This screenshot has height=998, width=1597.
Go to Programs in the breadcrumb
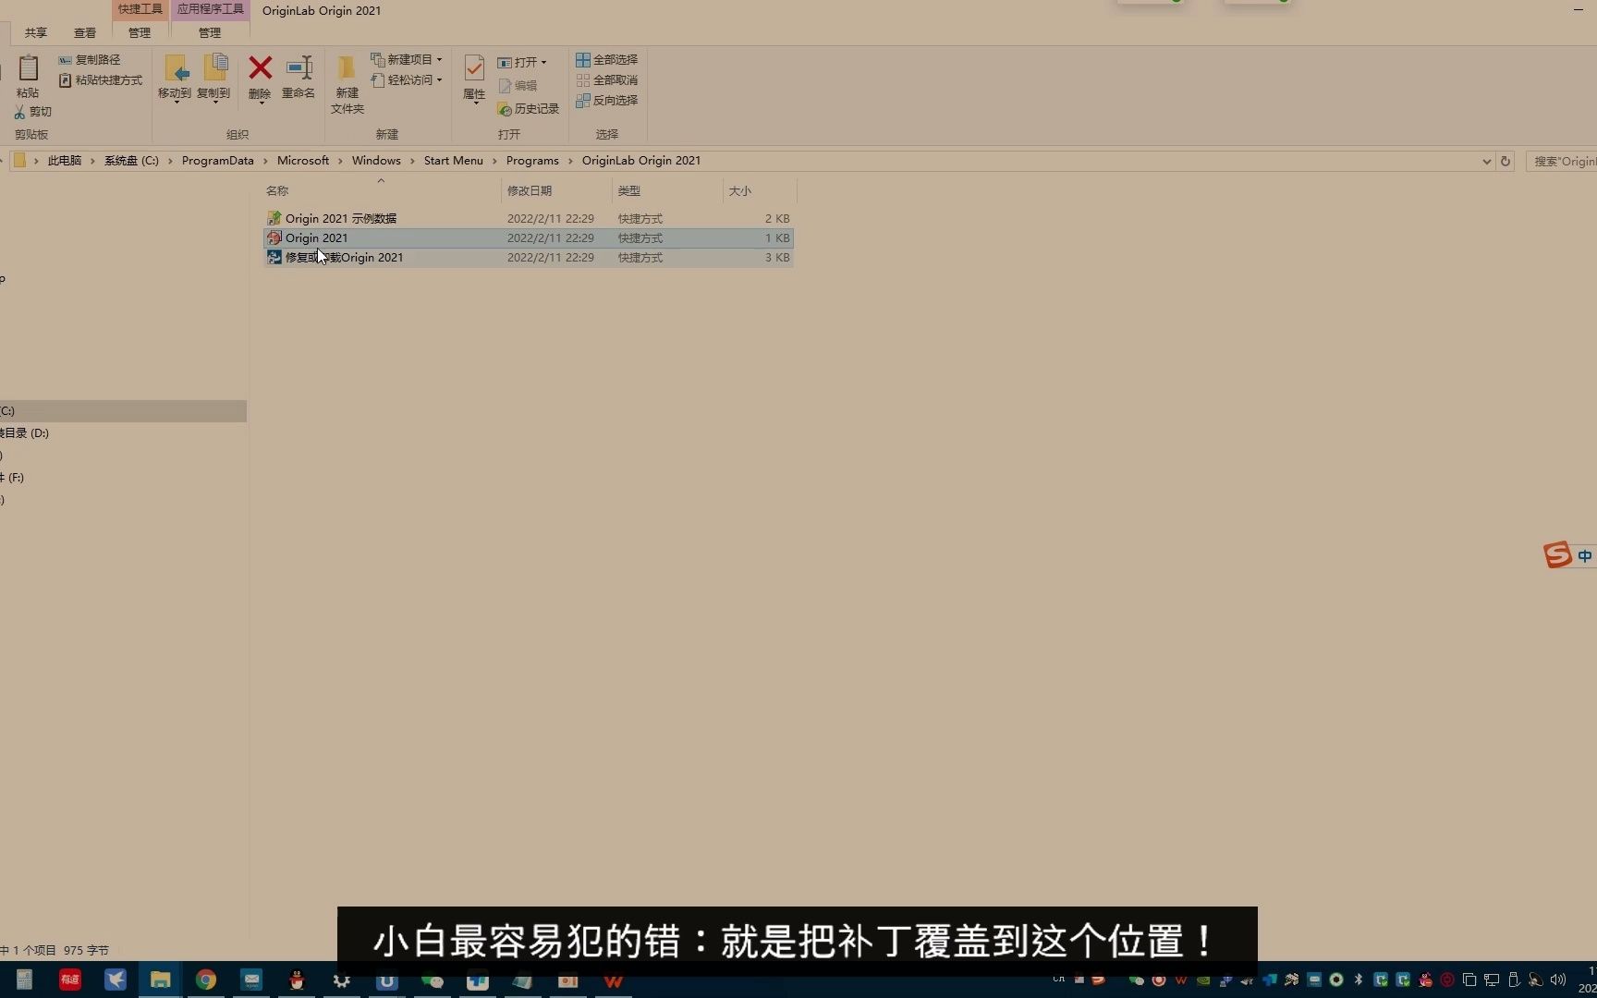(532, 161)
